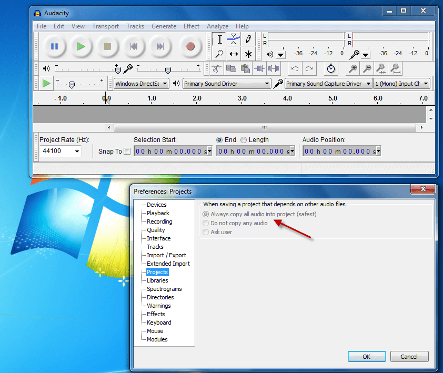Open the Effect menu
This screenshot has width=443, height=373.
192,26
